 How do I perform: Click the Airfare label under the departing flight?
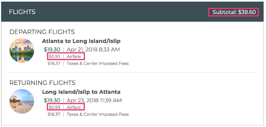pyautogui.click(x=74, y=56)
